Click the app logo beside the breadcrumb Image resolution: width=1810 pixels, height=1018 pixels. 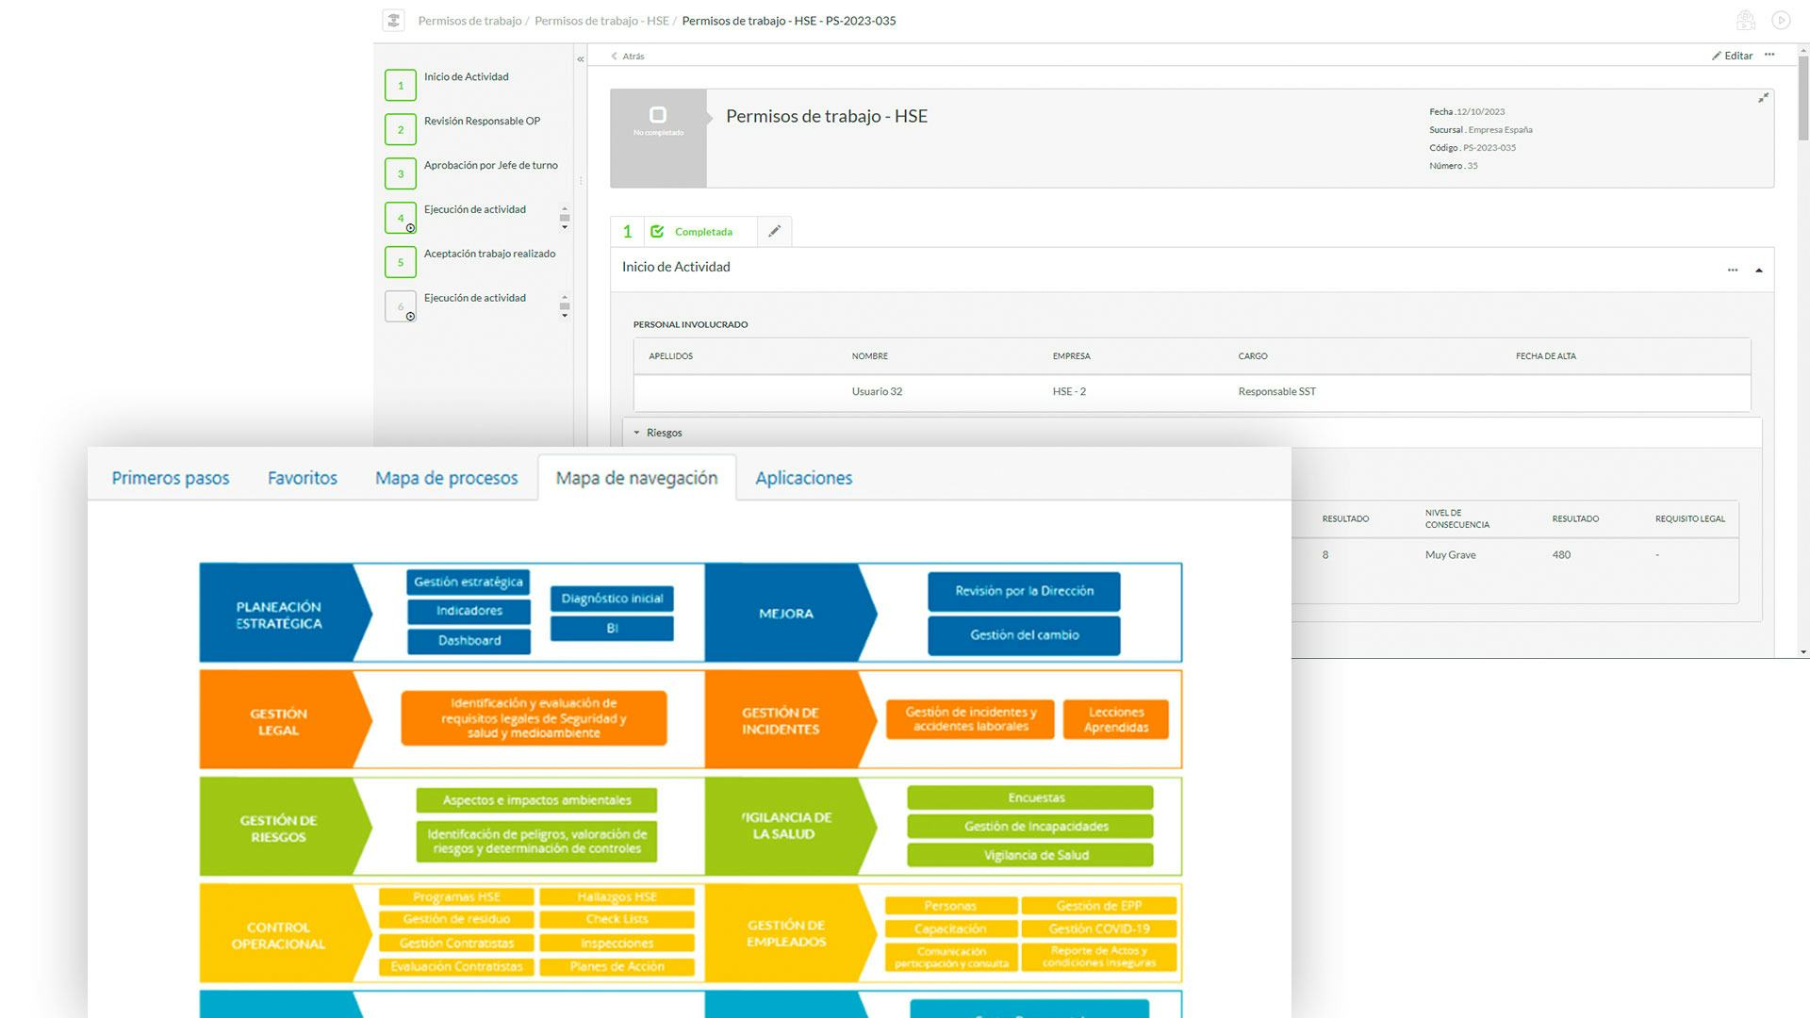tap(393, 19)
